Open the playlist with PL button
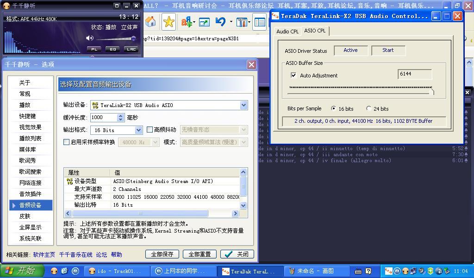 point(94,49)
